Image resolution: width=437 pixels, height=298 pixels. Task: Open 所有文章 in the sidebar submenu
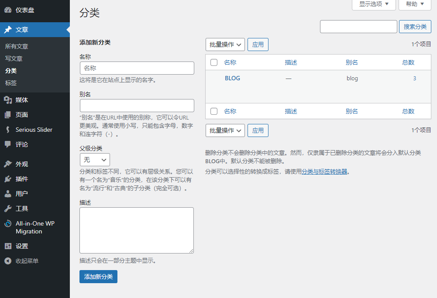[x=17, y=46]
